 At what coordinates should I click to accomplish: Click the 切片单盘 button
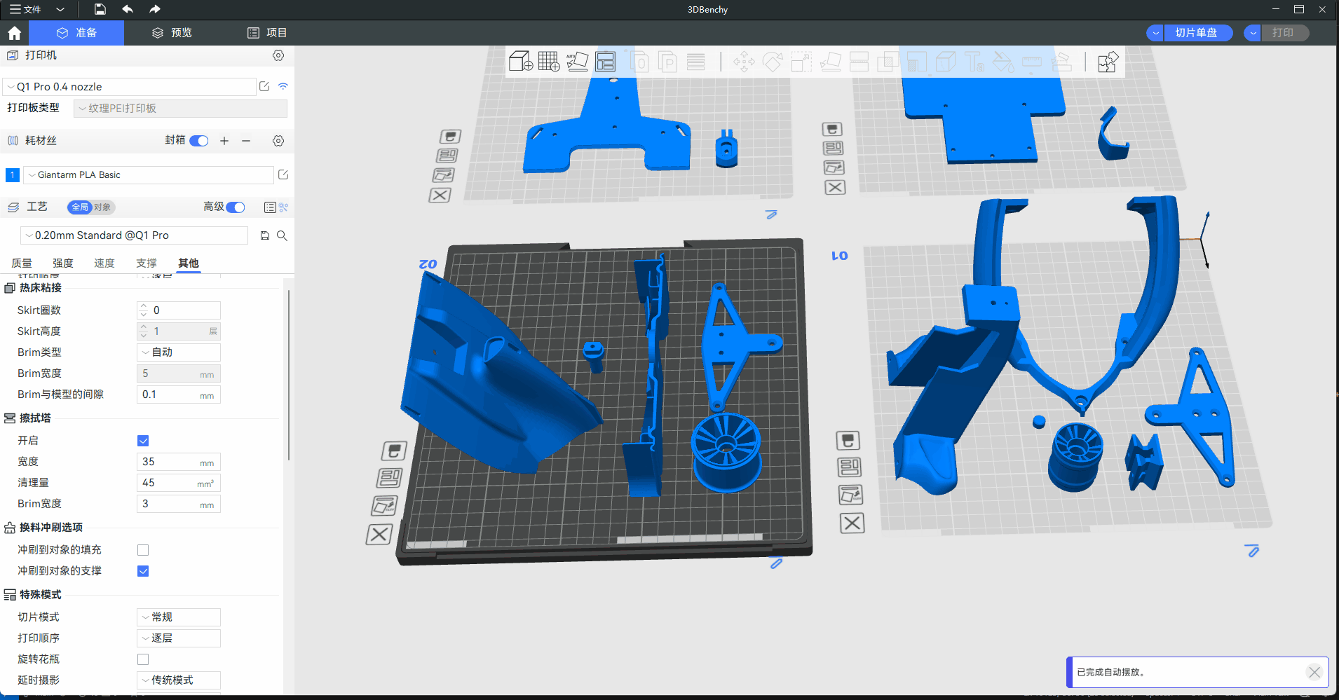[1197, 33]
